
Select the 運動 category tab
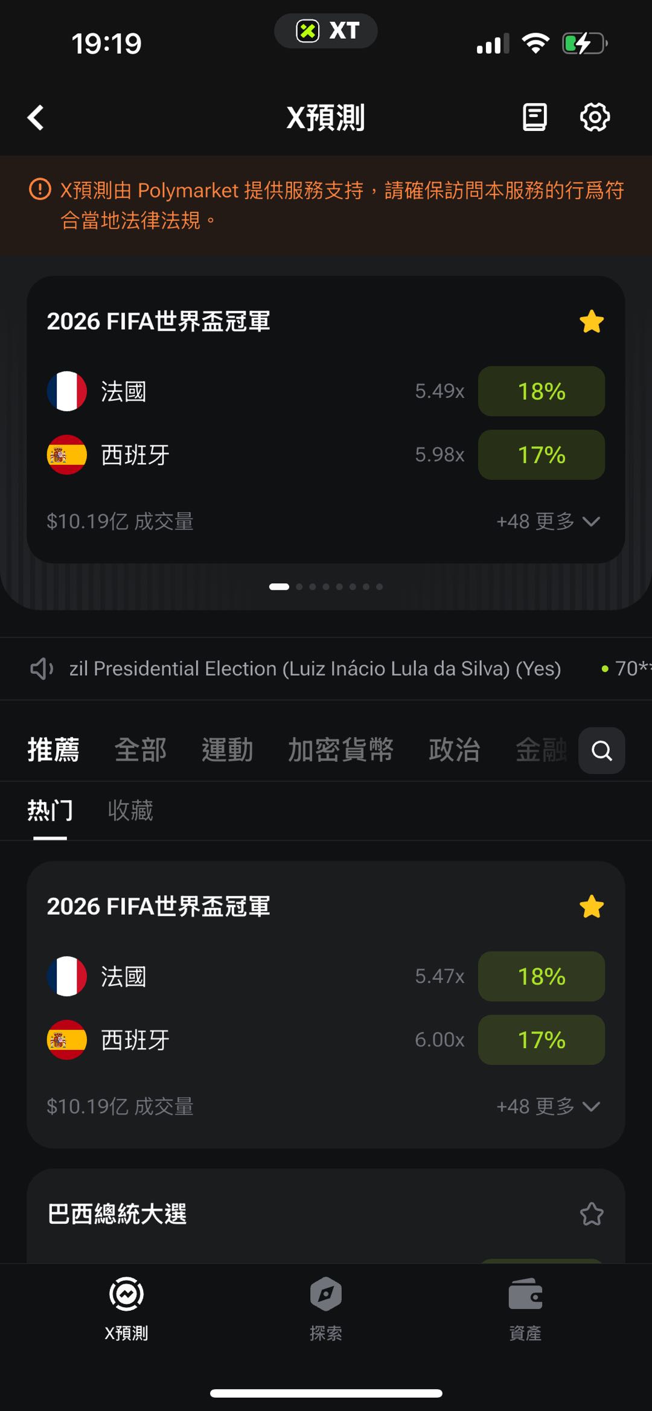click(227, 750)
